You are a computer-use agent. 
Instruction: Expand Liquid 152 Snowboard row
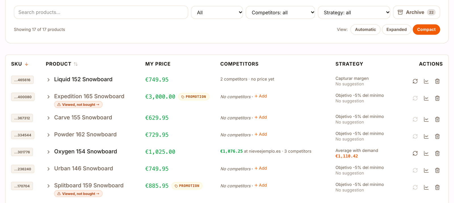click(48, 80)
